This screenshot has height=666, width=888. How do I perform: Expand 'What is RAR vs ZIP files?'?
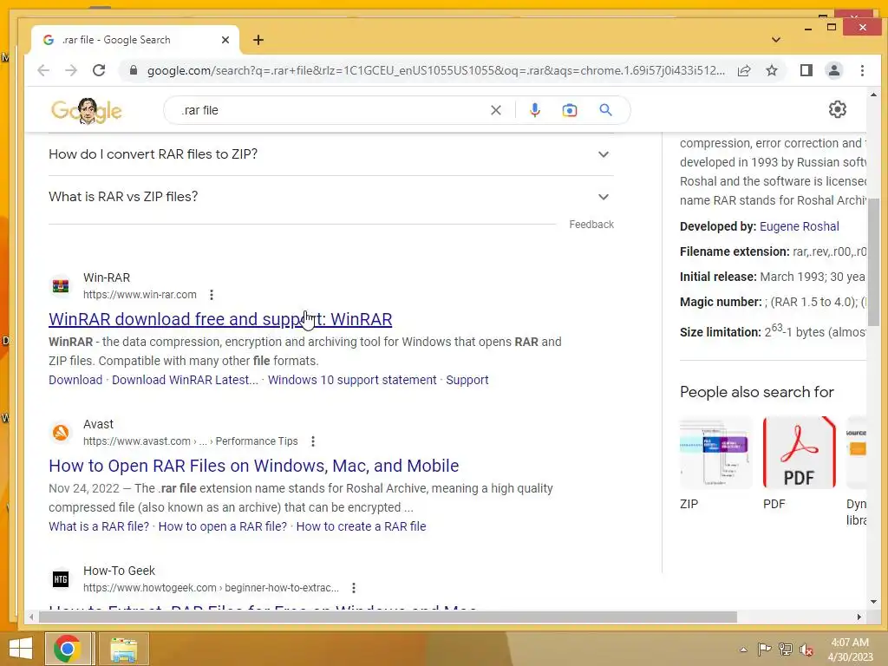331,197
